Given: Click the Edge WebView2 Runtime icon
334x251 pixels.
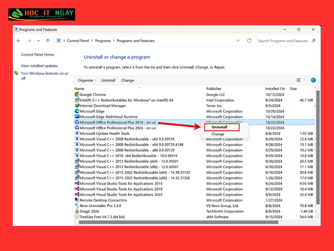Looking at the screenshot, I should click(77, 117).
